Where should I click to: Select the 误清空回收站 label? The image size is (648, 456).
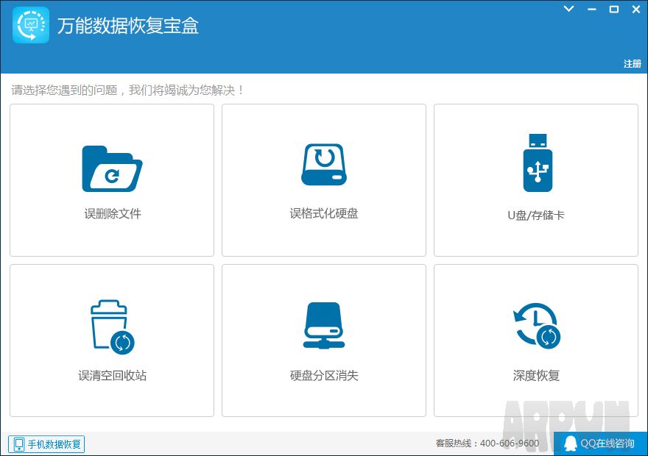(x=112, y=375)
